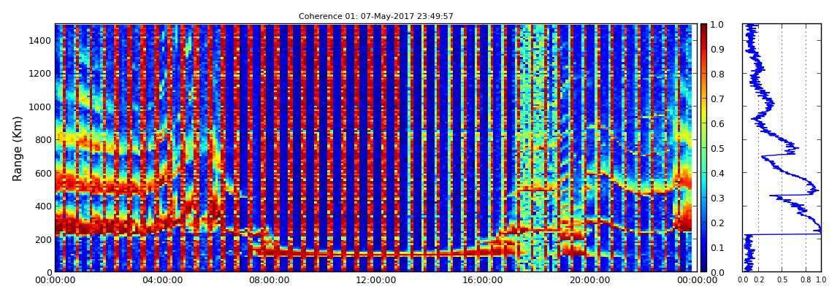840x297 pixels.
Task: Click the 04:00:00 time axis label
Action: 161,280
